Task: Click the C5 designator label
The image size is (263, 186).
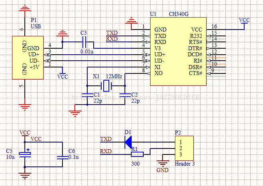Action: (9, 151)
